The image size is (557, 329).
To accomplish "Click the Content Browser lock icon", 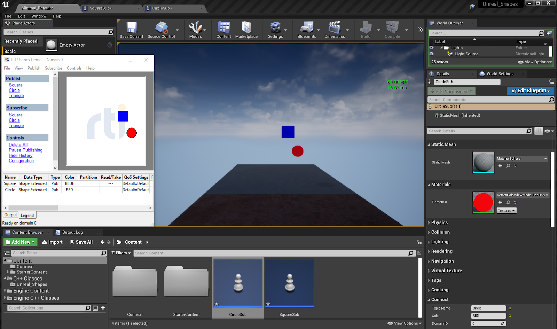I will pyautogui.click(x=419, y=242).
